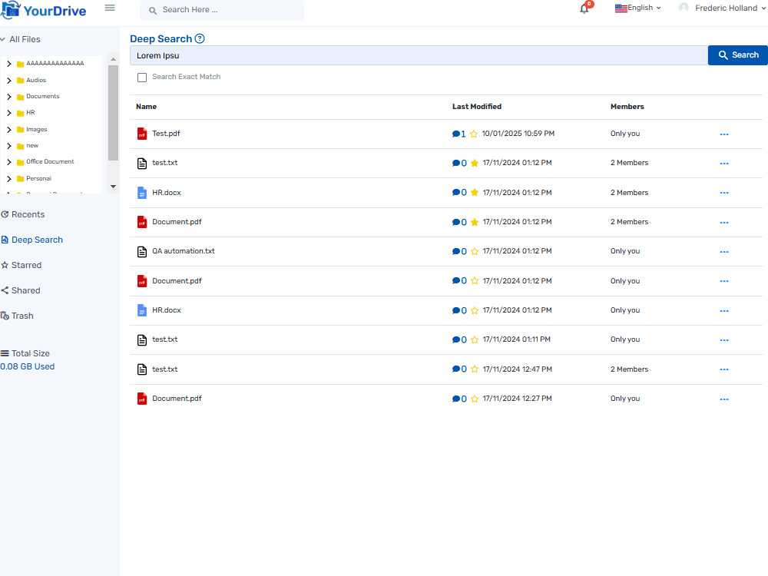The height and width of the screenshot is (576, 768).
Task: Click the blue Search button
Action: click(737, 55)
